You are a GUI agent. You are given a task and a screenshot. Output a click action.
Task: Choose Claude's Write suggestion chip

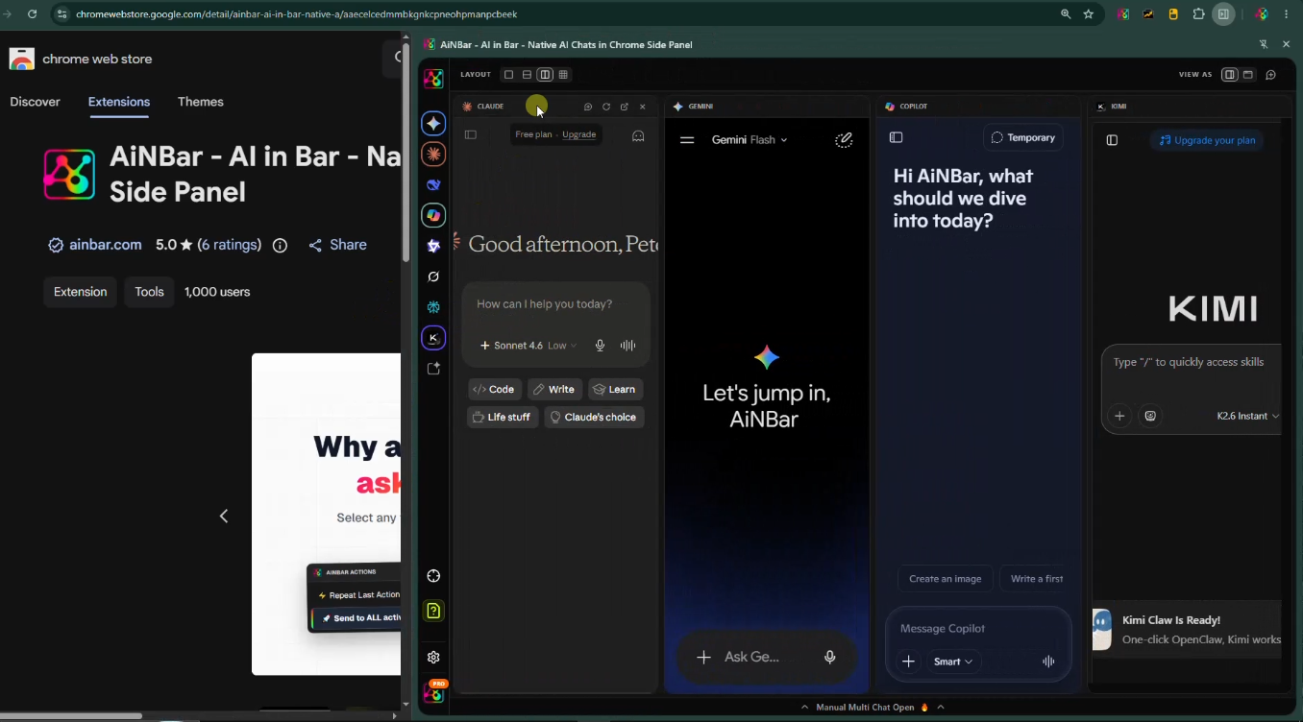tap(554, 389)
